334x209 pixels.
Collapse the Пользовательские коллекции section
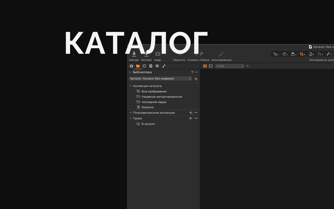(131, 113)
